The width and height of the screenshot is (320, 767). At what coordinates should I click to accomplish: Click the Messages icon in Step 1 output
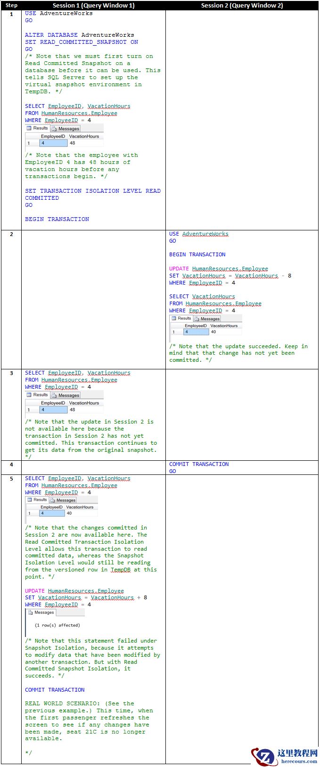point(55,129)
